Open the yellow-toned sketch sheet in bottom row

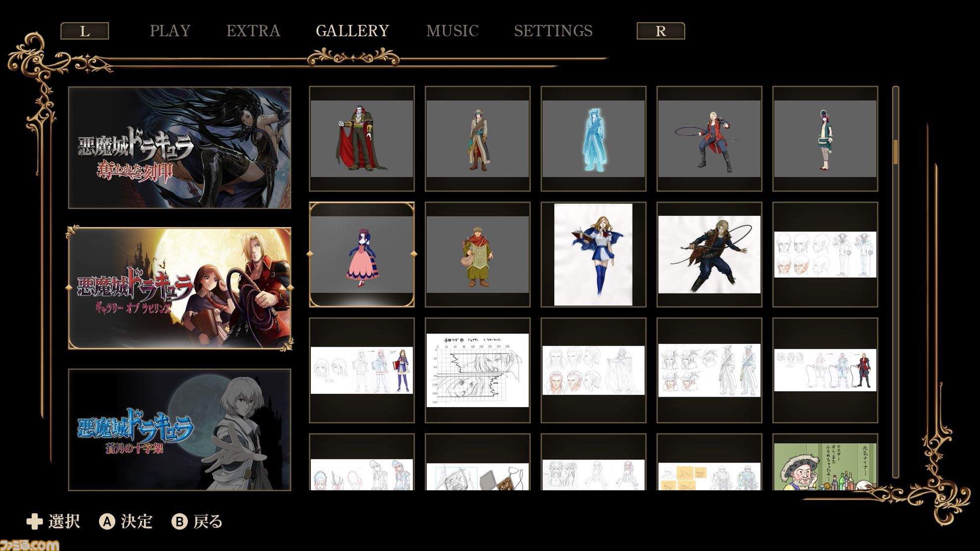click(x=709, y=462)
